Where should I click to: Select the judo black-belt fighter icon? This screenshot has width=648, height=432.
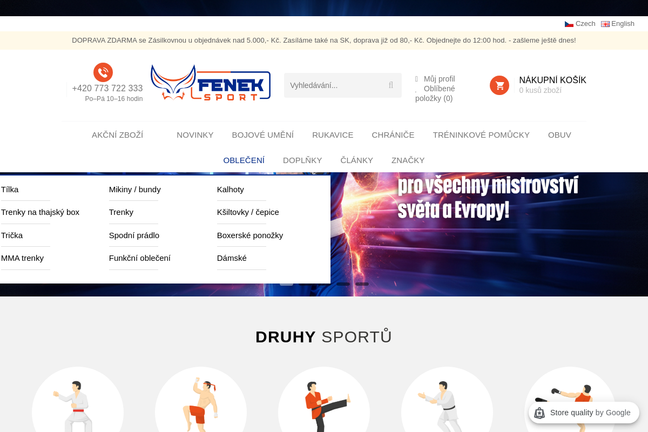[x=447, y=406]
